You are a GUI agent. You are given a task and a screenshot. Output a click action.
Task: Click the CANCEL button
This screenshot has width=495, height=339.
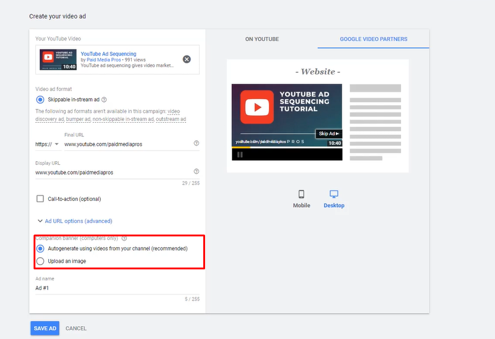[76, 328]
